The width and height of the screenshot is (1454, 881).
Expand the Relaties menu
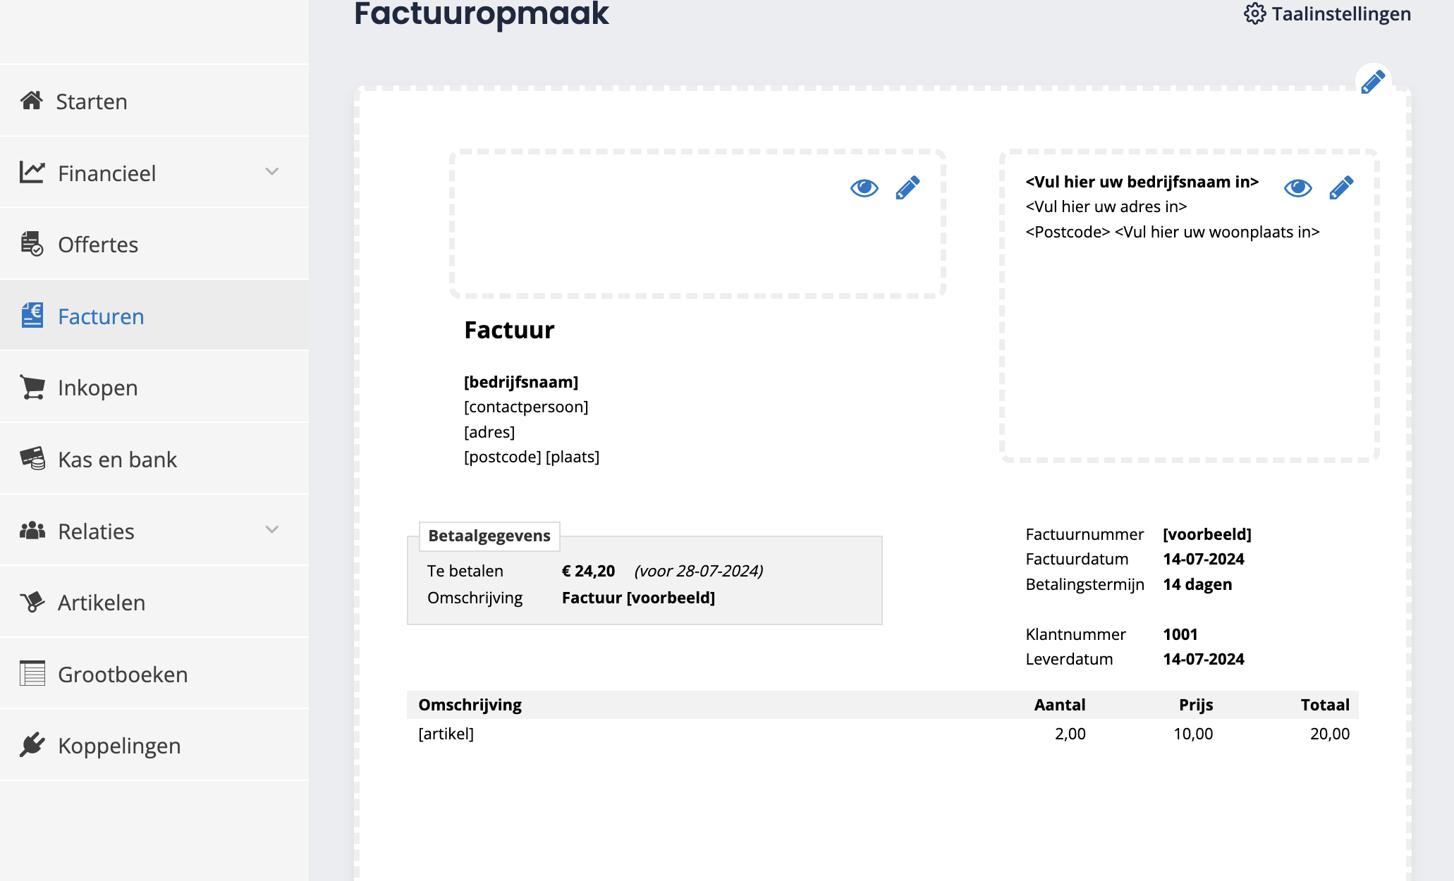coord(272,530)
